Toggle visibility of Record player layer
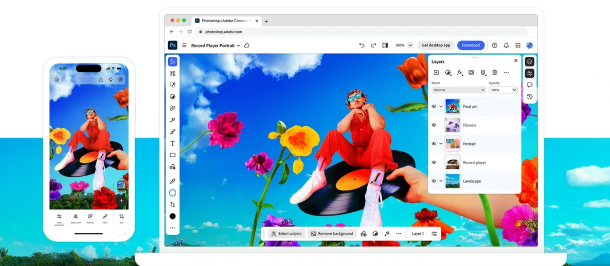The width and height of the screenshot is (610, 266). [x=434, y=163]
